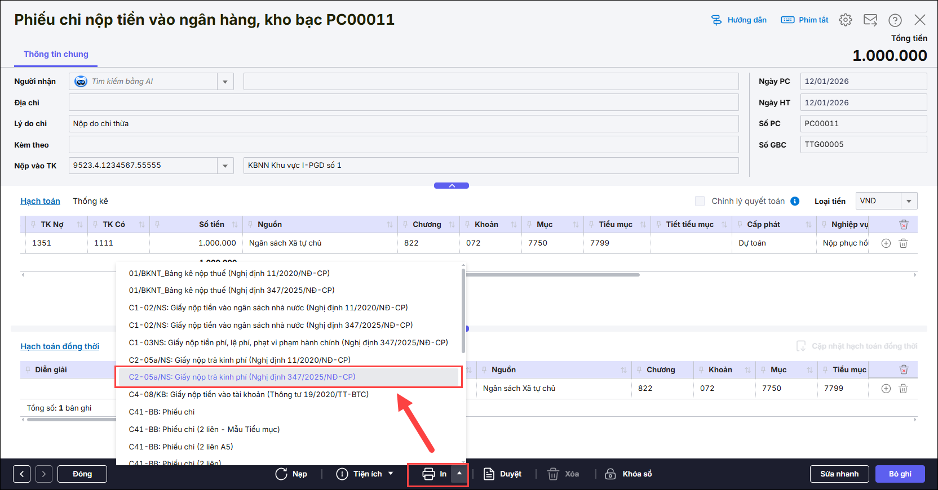The width and height of the screenshot is (938, 490).
Task: Click the Đóng button
Action: coord(82,474)
